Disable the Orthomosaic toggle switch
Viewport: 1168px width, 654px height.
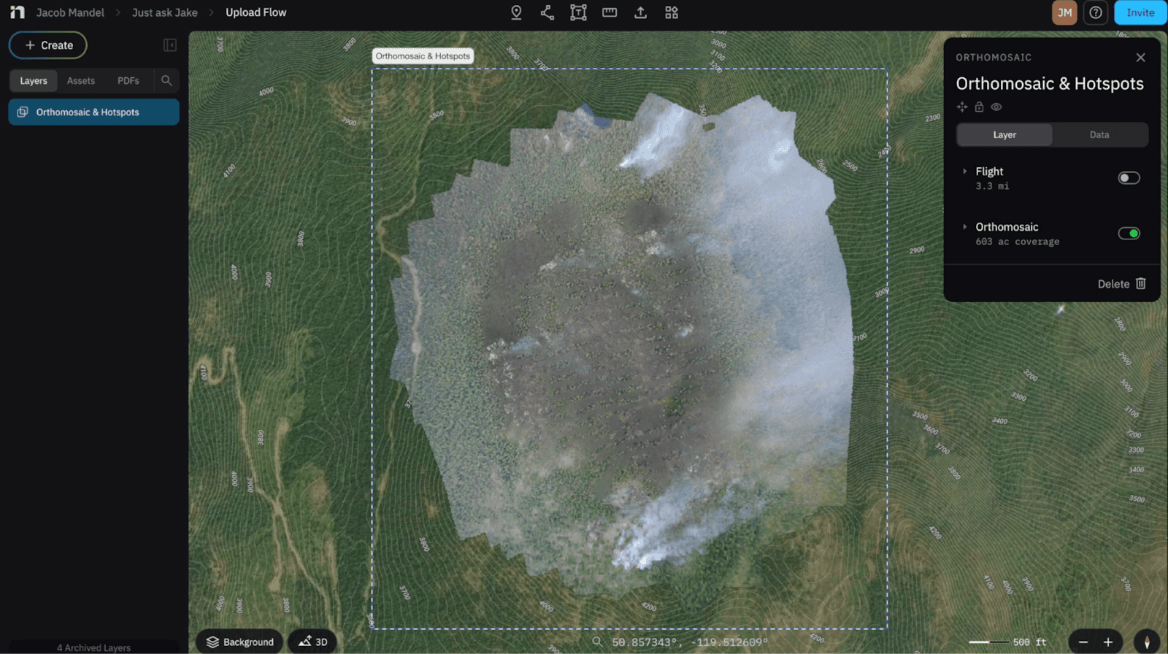[x=1129, y=234]
